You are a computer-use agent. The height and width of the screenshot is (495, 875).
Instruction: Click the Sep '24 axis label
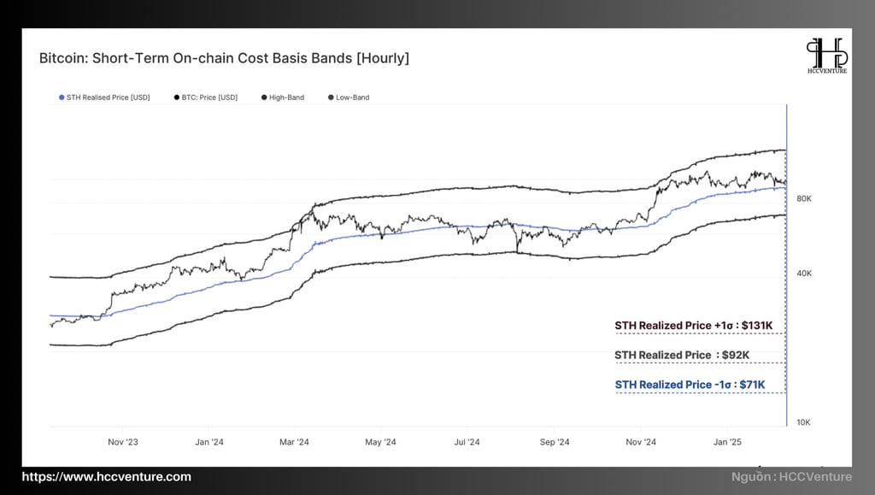pos(555,442)
